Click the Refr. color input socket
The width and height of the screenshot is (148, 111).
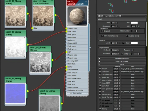tap(67, 46)
